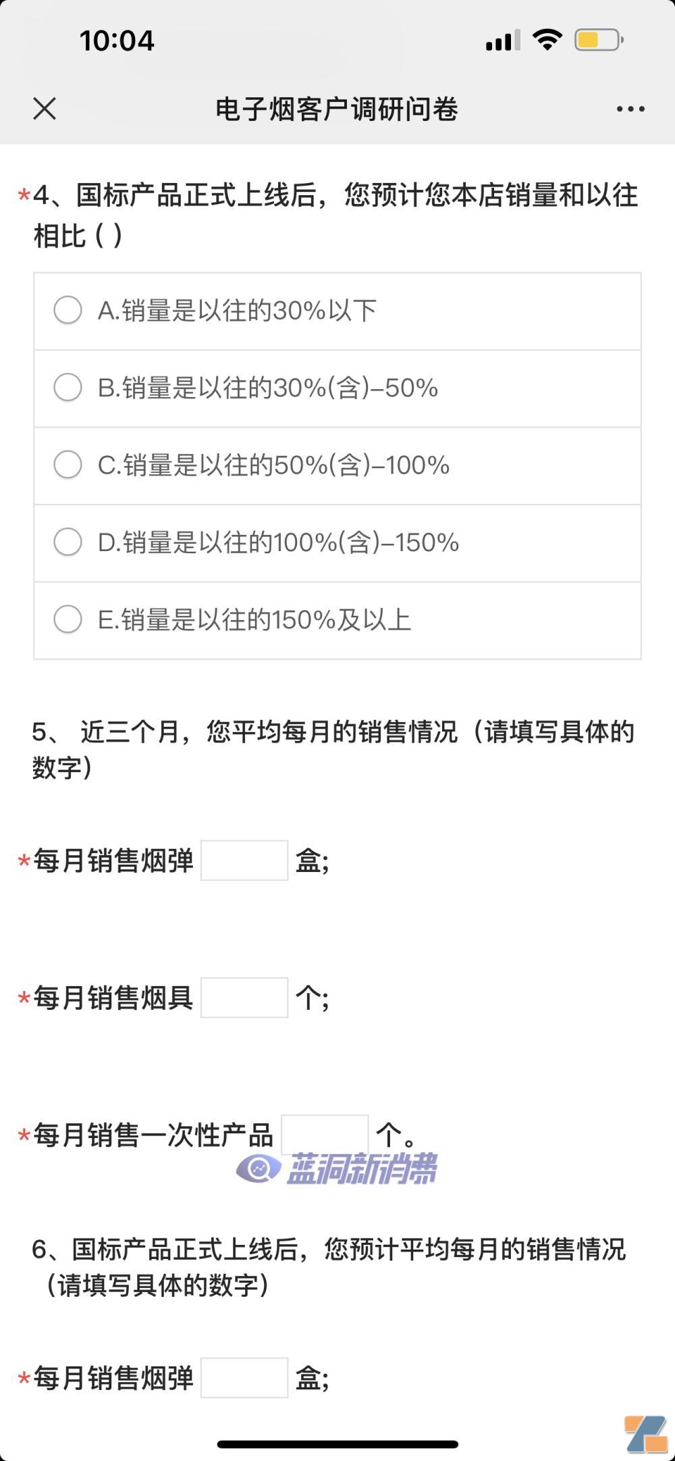Tap the 每月销售烟弹 input under question 6
Screen dimensions: 675x1461
(x=245, y=1379)
